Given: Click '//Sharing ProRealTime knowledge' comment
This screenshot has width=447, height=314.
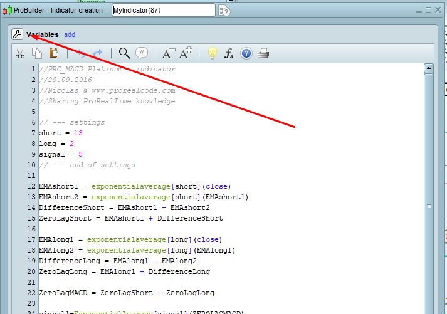Looking at the screenshot, I should [107, 101].
